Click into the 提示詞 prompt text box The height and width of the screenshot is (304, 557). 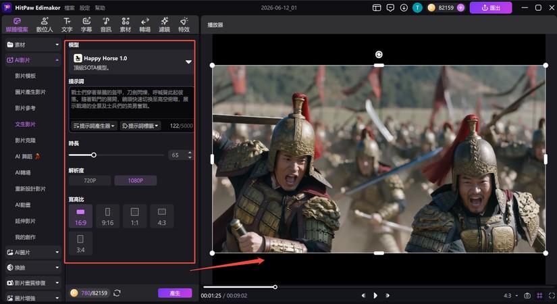tap(132, 103)
